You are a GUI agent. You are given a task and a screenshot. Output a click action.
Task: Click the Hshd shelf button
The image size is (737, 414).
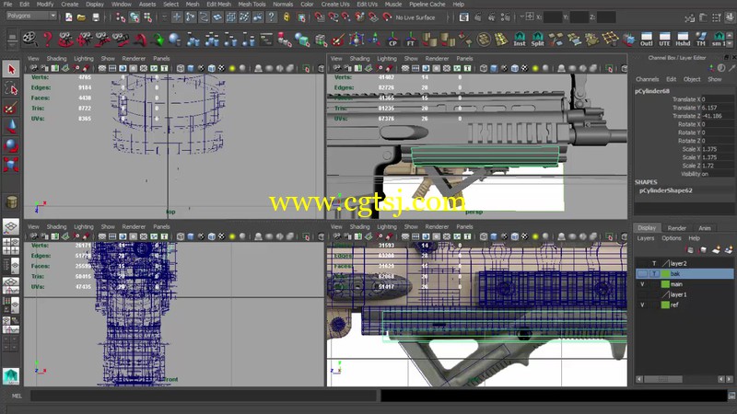pos(683,40)
